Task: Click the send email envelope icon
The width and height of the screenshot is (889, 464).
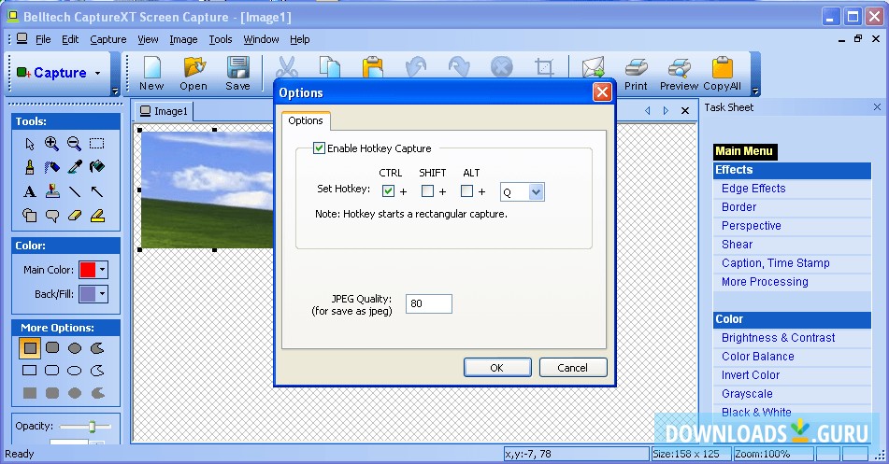Action: tap(593, 67)
